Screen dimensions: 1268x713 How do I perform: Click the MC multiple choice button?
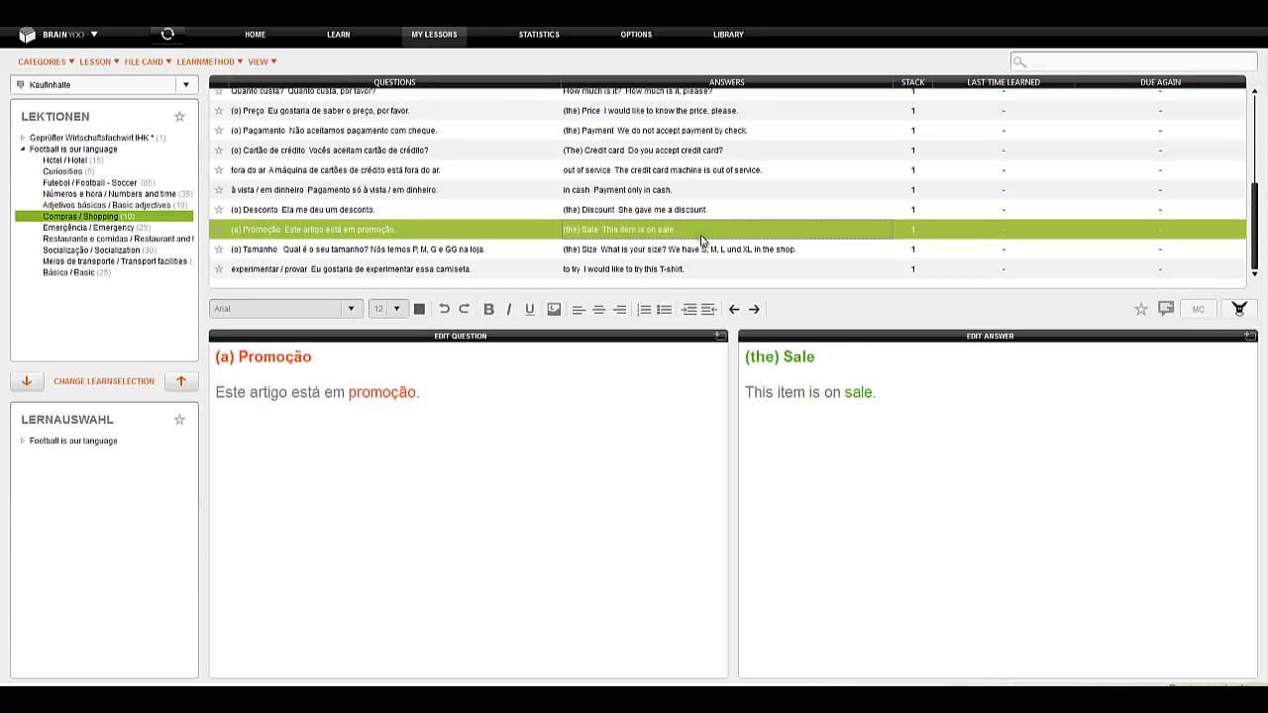click(x=1198, y=309)
